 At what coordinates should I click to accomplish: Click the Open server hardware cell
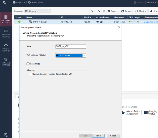[x=120, y=22]
